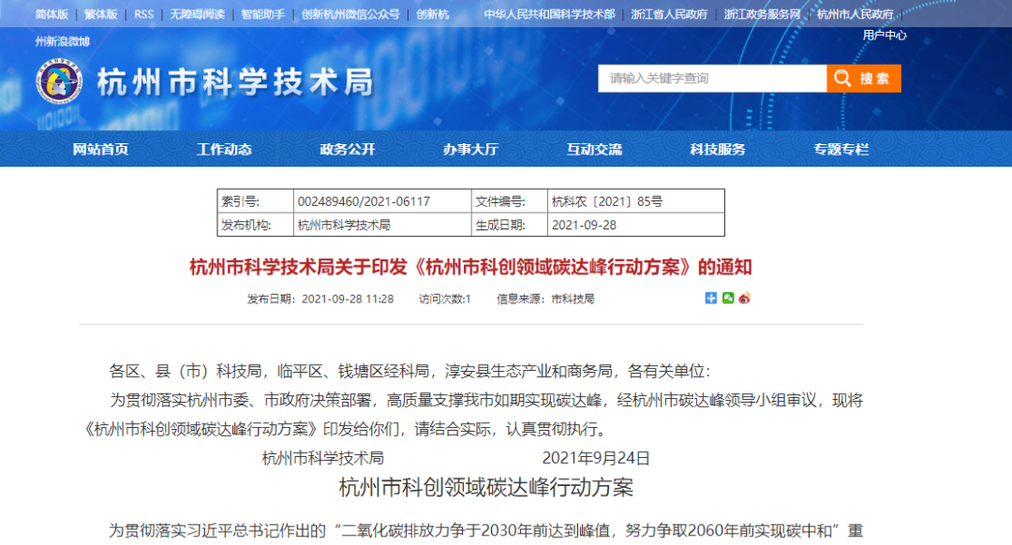Image resolution: width=1012 pixels, height=545 pixels.
Task: Click the magnifier search button
Action: 862,79
